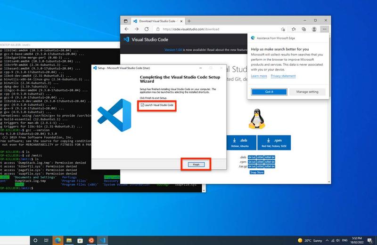Click the Edge page scrollbar down arrow

[x=329, y=182]
